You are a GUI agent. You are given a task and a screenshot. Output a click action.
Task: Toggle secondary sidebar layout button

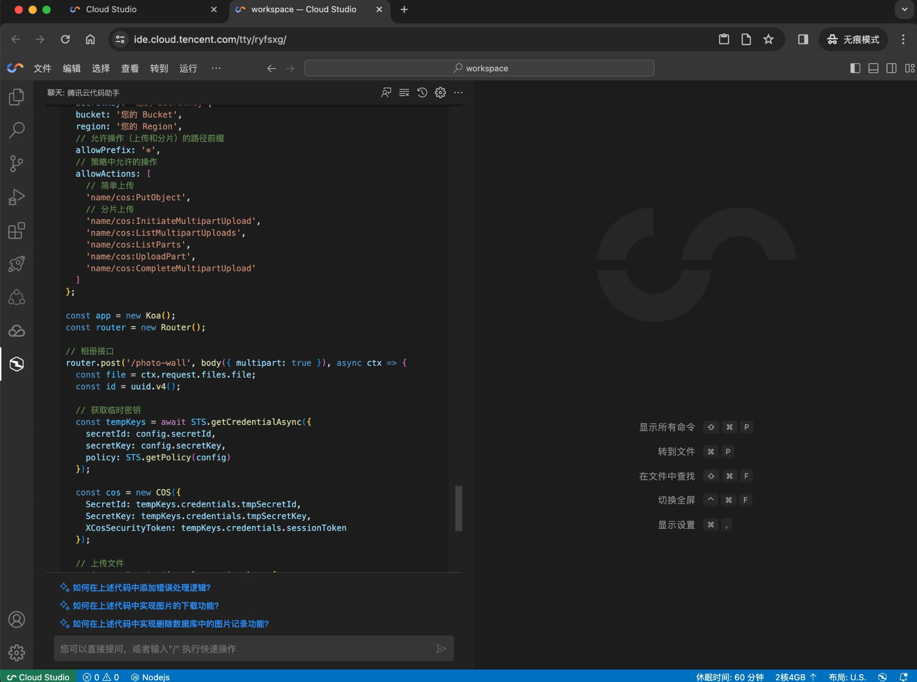tap(891, 68)
